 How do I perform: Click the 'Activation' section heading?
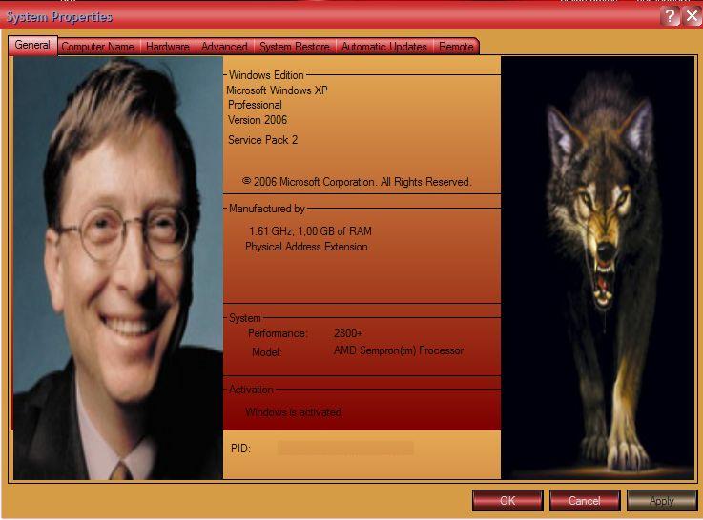tap(251, 390)
